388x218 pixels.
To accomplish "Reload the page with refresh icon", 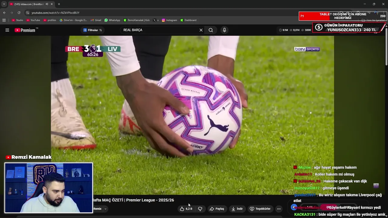I will [19, 13].
